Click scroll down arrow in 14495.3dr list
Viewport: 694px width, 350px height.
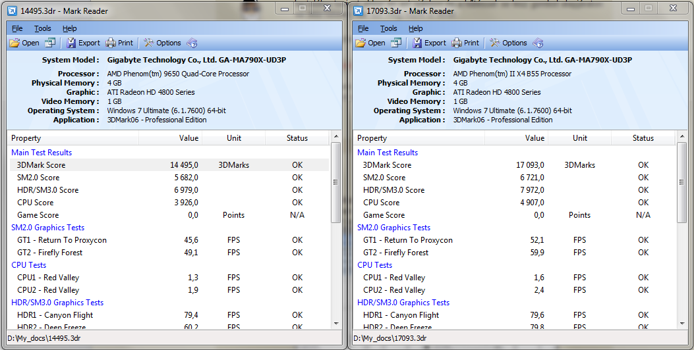pyautogui.click(x=336, y=324)
